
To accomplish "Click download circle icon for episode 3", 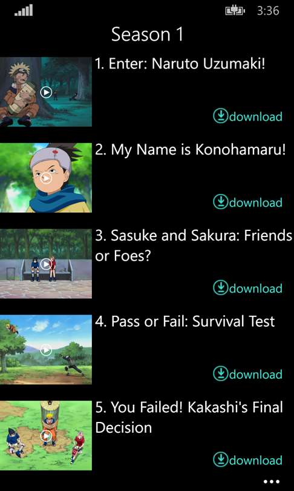I will pos(221,288).
